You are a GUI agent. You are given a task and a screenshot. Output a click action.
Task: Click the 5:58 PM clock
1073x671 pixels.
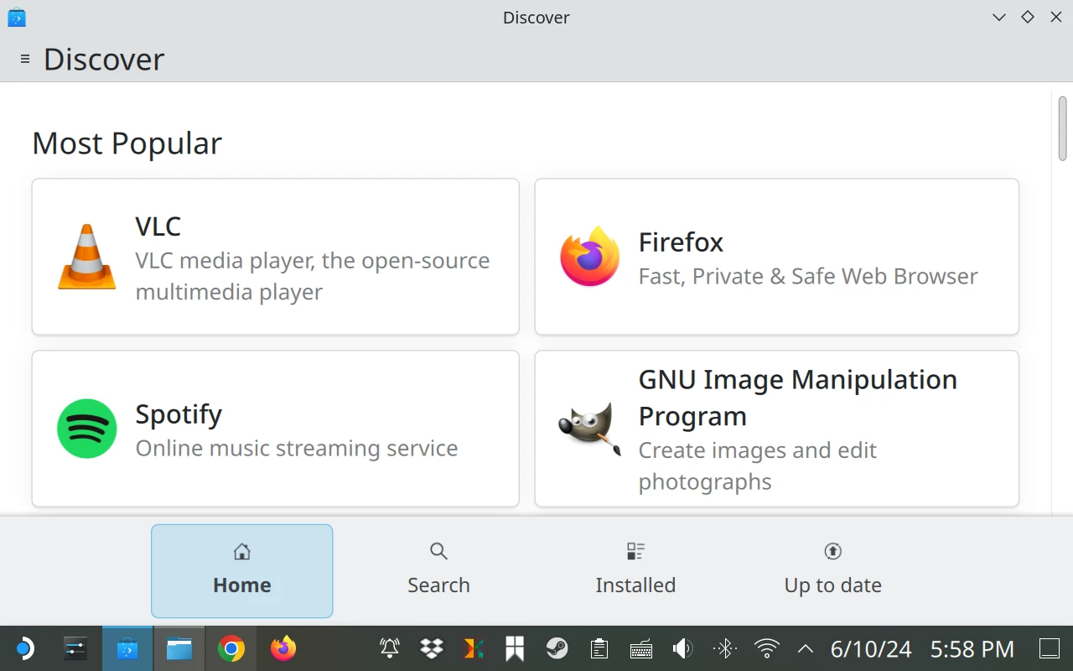[x=972, y=649]
